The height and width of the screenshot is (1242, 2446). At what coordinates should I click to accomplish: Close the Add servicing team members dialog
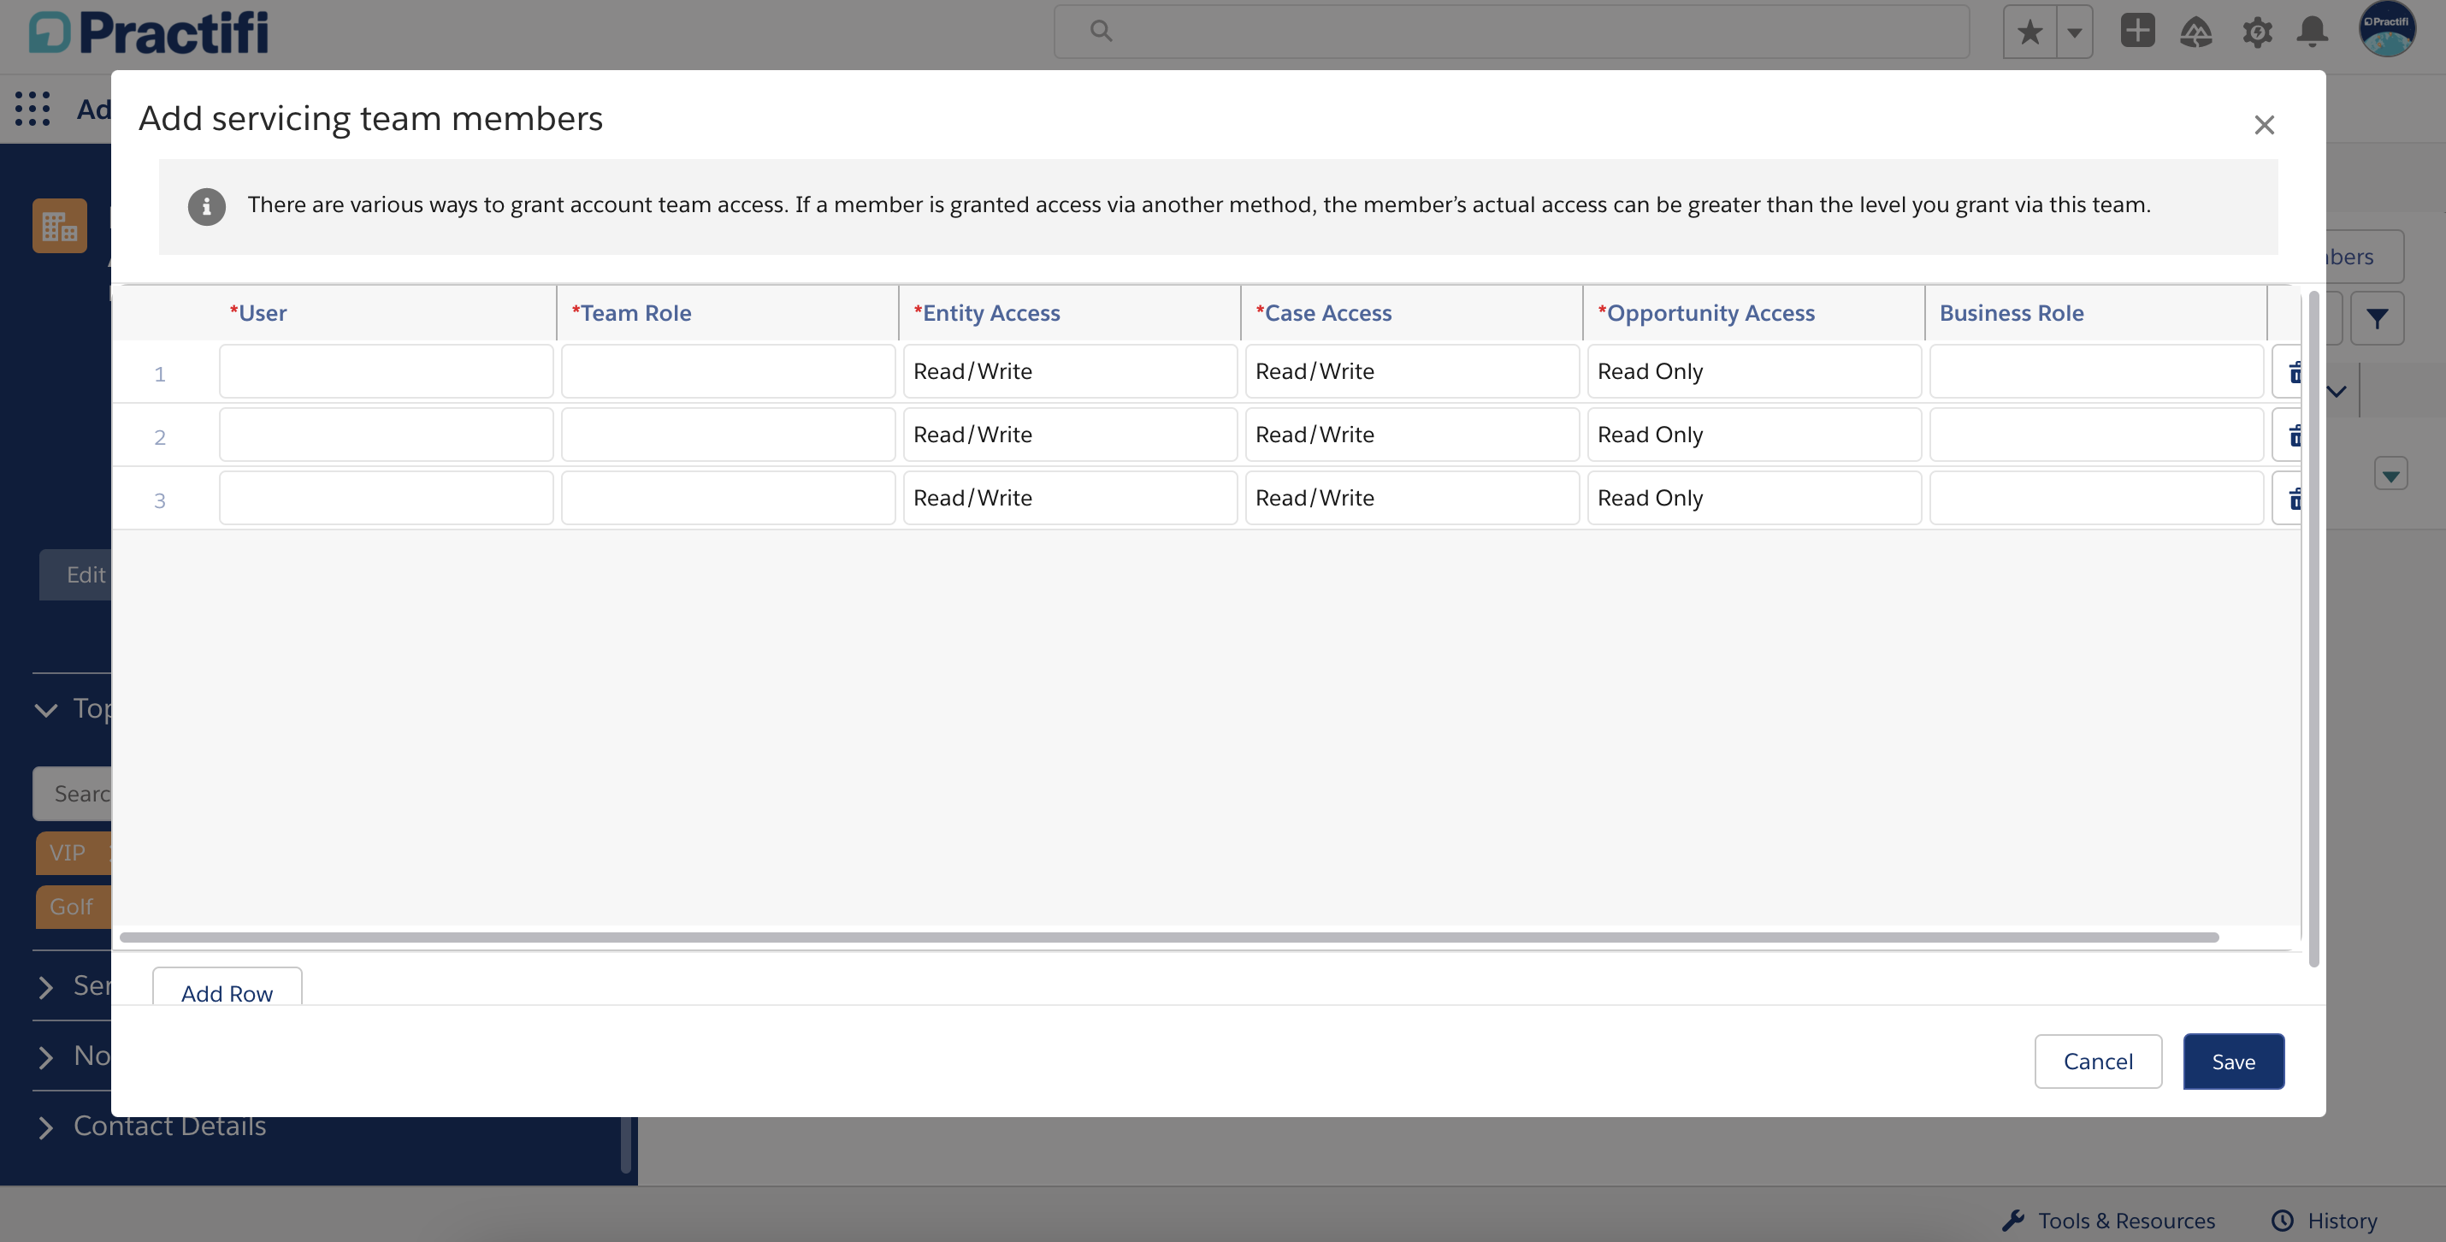2264,124
